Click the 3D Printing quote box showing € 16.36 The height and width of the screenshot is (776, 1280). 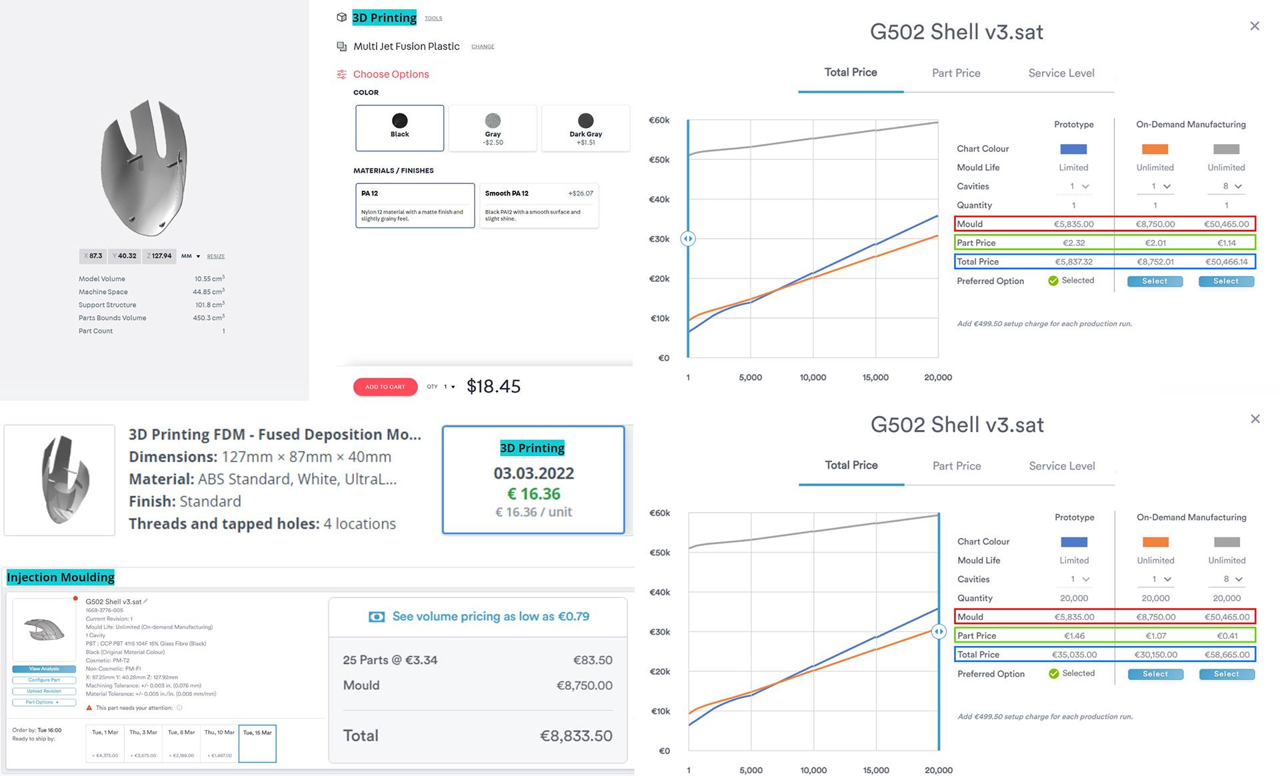[533, 480]
